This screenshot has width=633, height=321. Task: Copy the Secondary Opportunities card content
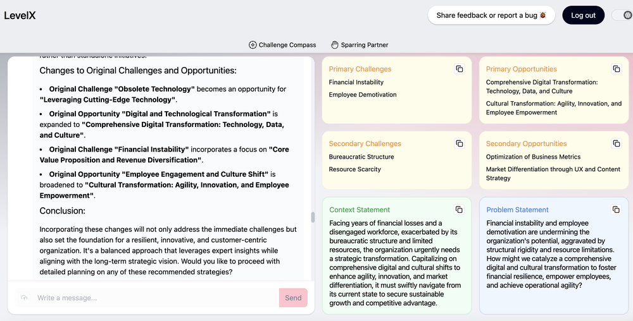616,143
